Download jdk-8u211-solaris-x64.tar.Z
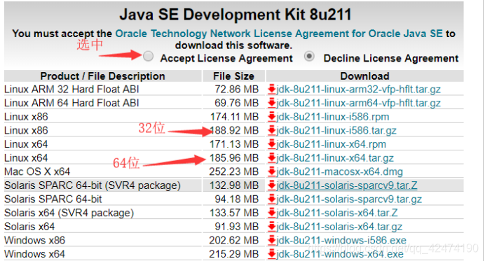The image size is (485, 261). [337, 213]
